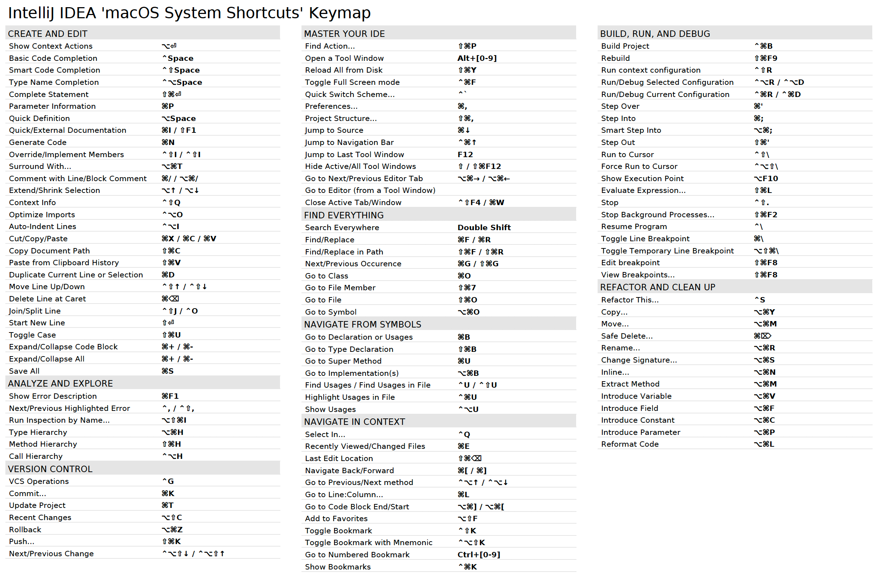Image resolution: width=883 pixels, height=582 pixels.
Task: Click the 'Double Shift' shortcut text
Action: [484, 227]
